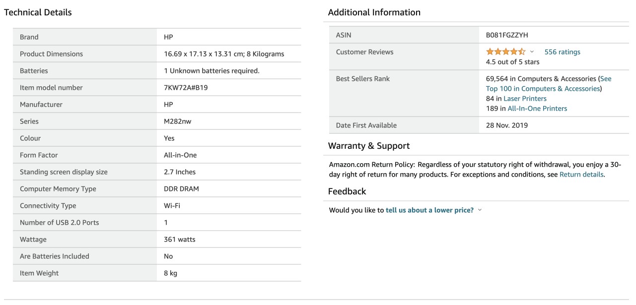The image size is (636, 305).
Task: Go to the Laser Printers category link
Action: pyautogui.click(x=525, y=98)
